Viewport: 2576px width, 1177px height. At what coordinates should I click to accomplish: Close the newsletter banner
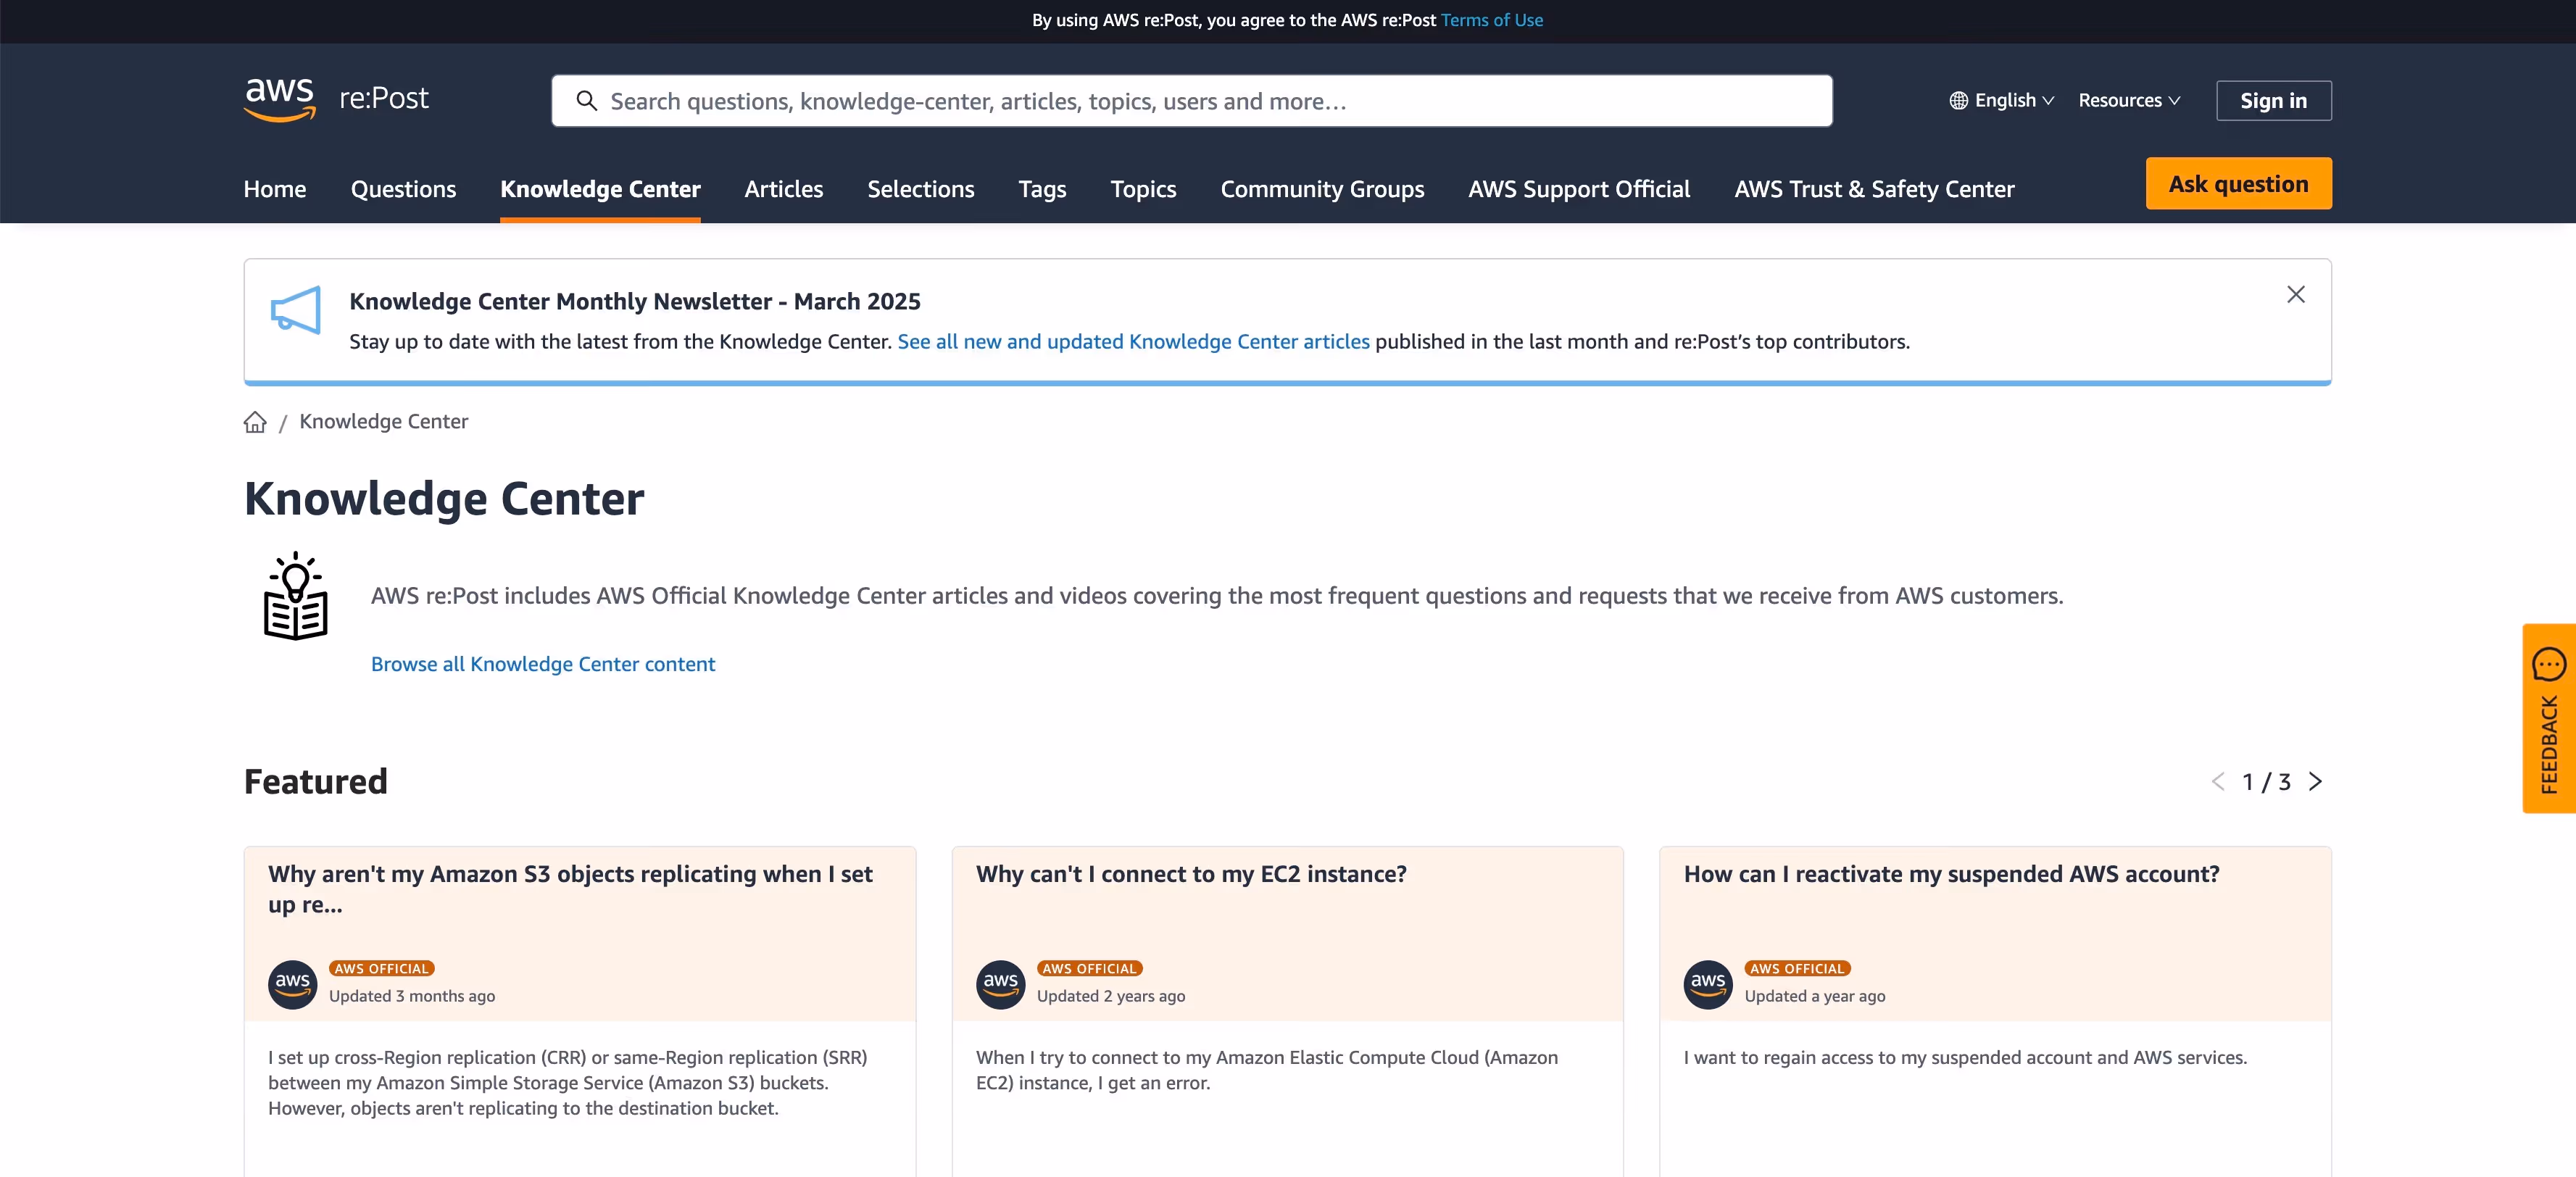click(2296, 294)
